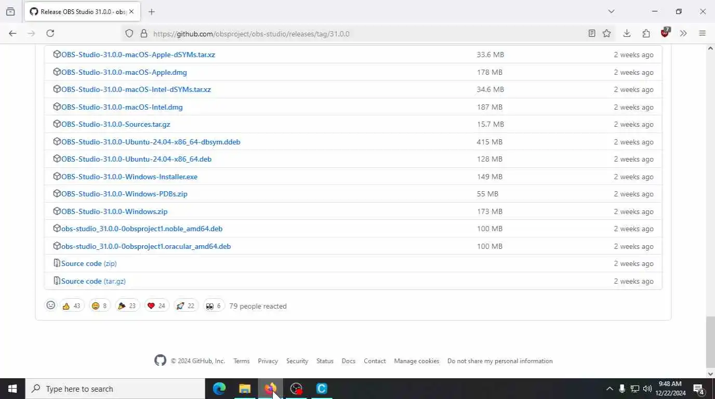Download Source code (zip)
Screen dimensions: 715x399
click(89, 263)
